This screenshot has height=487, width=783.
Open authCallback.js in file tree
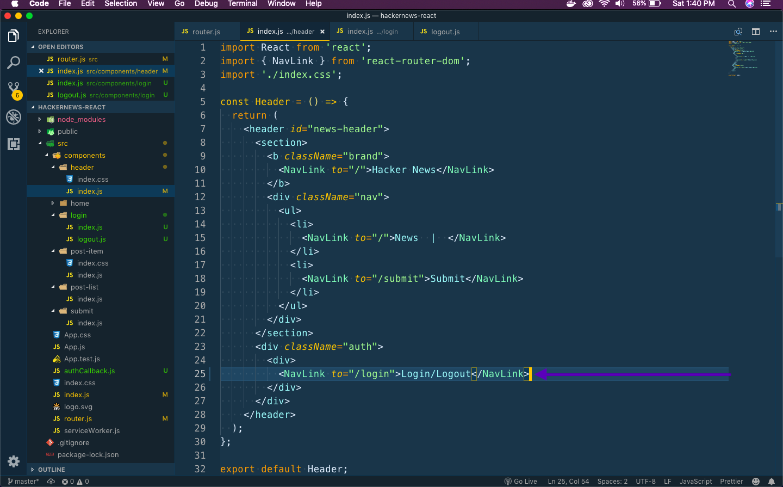point(89,371)
